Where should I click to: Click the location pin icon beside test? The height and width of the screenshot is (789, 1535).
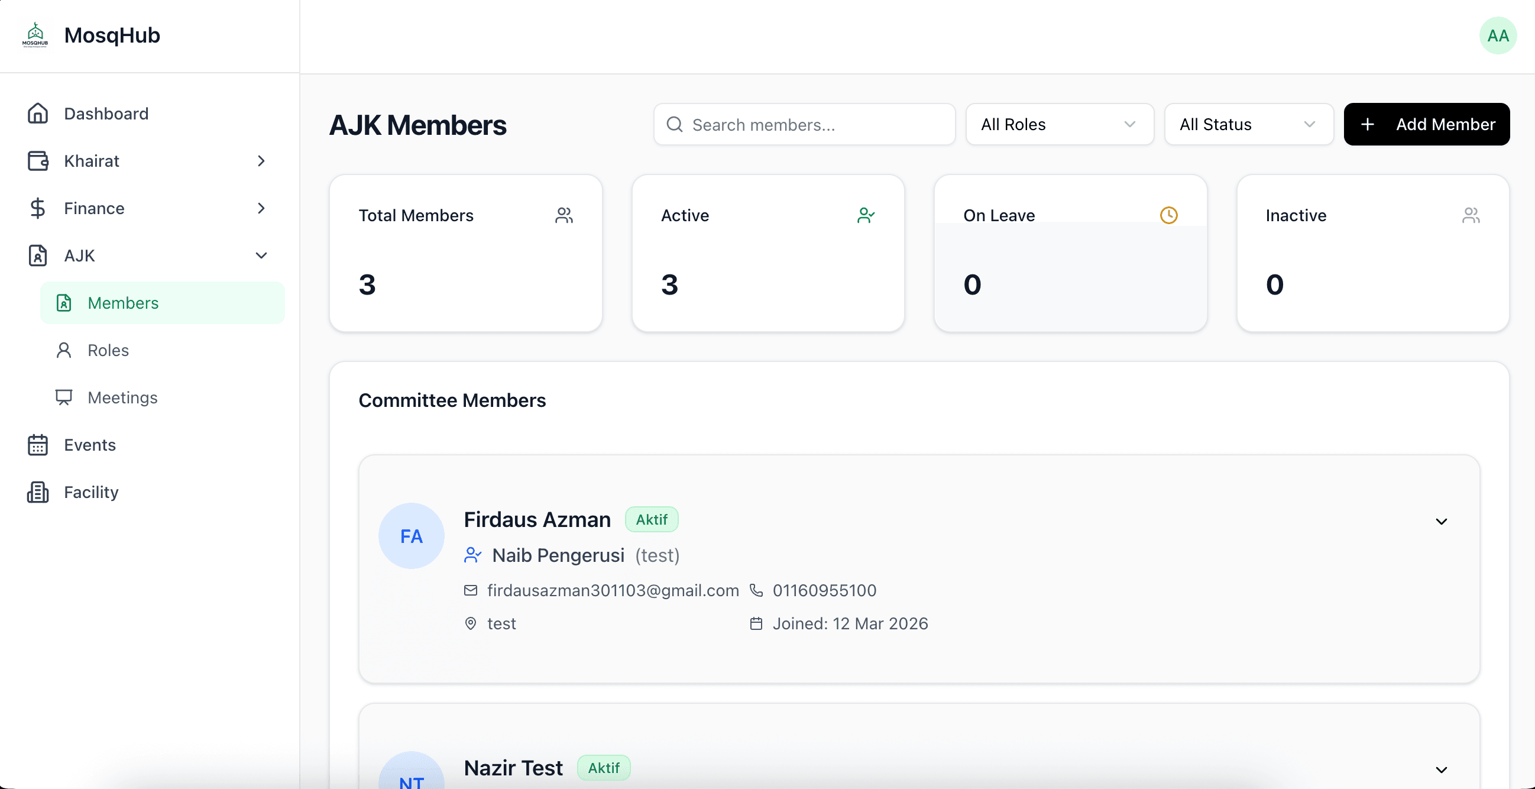coord(471,623)
